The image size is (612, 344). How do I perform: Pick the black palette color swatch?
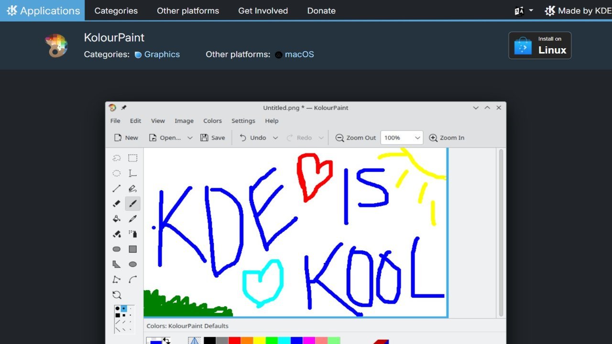(209, 341)
